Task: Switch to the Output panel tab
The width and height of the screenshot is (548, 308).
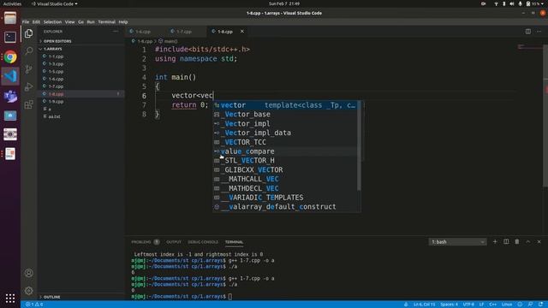Action: click(174, 242)
